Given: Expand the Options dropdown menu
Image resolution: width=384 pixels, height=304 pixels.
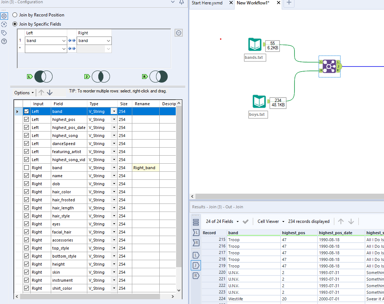Looking at the screenshot, I should pos(24,93).
